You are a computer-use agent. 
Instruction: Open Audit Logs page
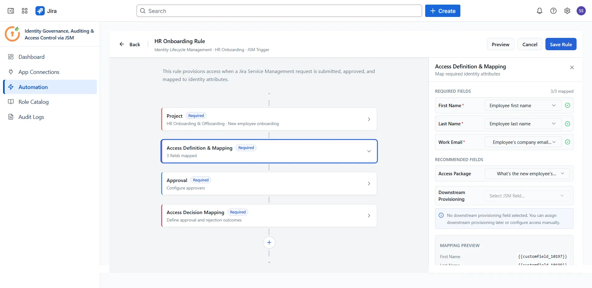pyautogui.click(x=50, y=117)
